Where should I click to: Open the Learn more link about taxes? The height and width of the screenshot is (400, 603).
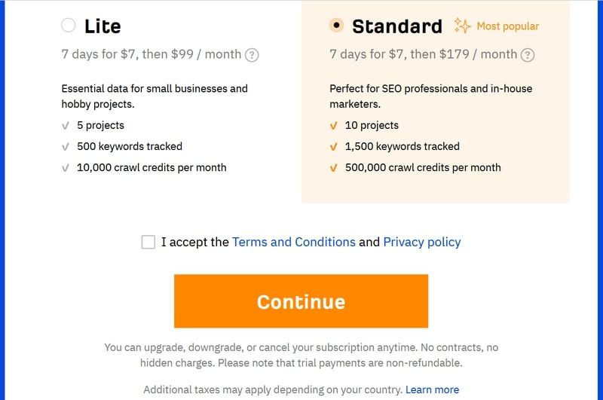click(x=432, y=389)
